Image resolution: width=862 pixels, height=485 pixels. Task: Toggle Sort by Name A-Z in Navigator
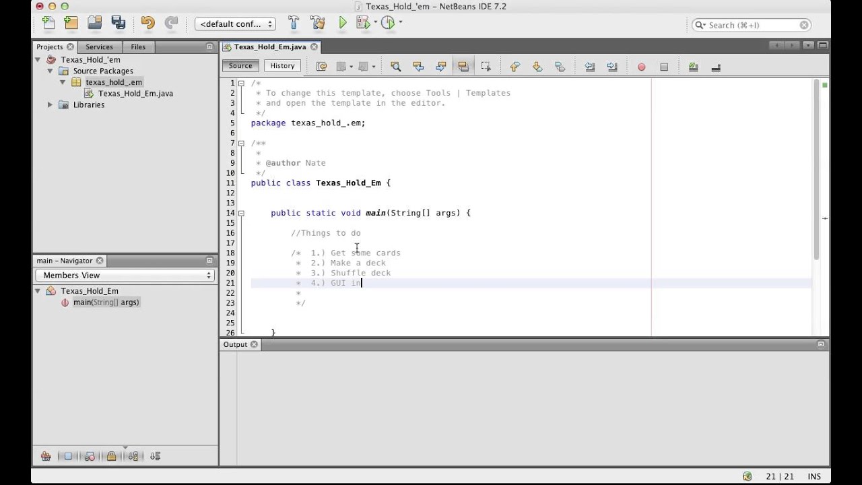133,456
